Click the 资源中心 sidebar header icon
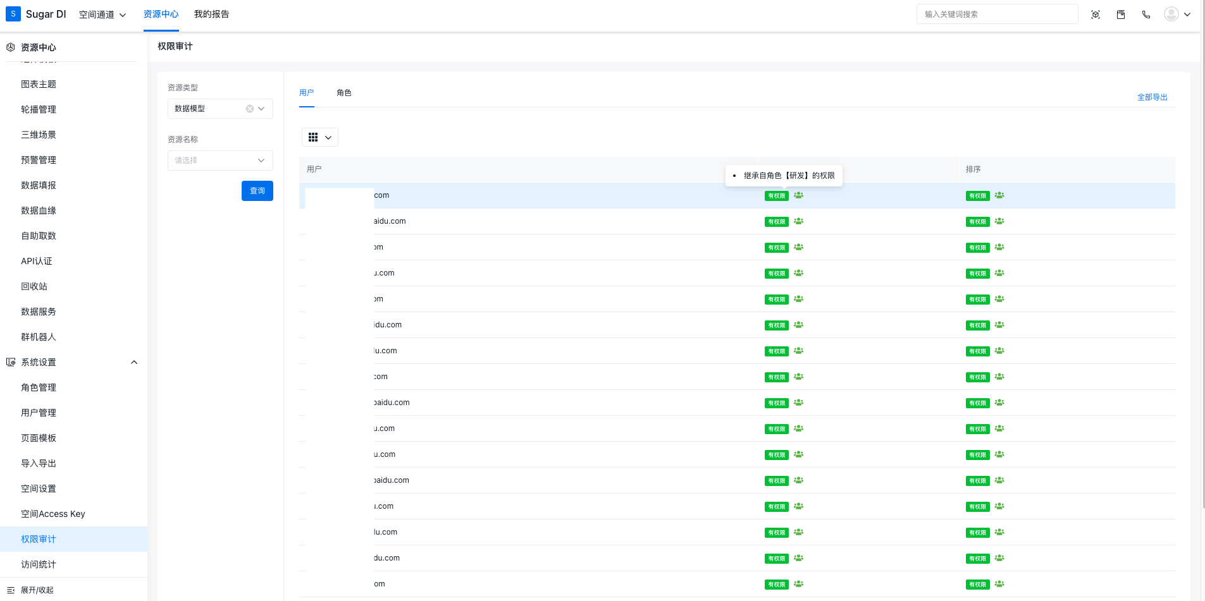Image resolution: width=1205 pixels, height=601 pixels. coord(11,47)
